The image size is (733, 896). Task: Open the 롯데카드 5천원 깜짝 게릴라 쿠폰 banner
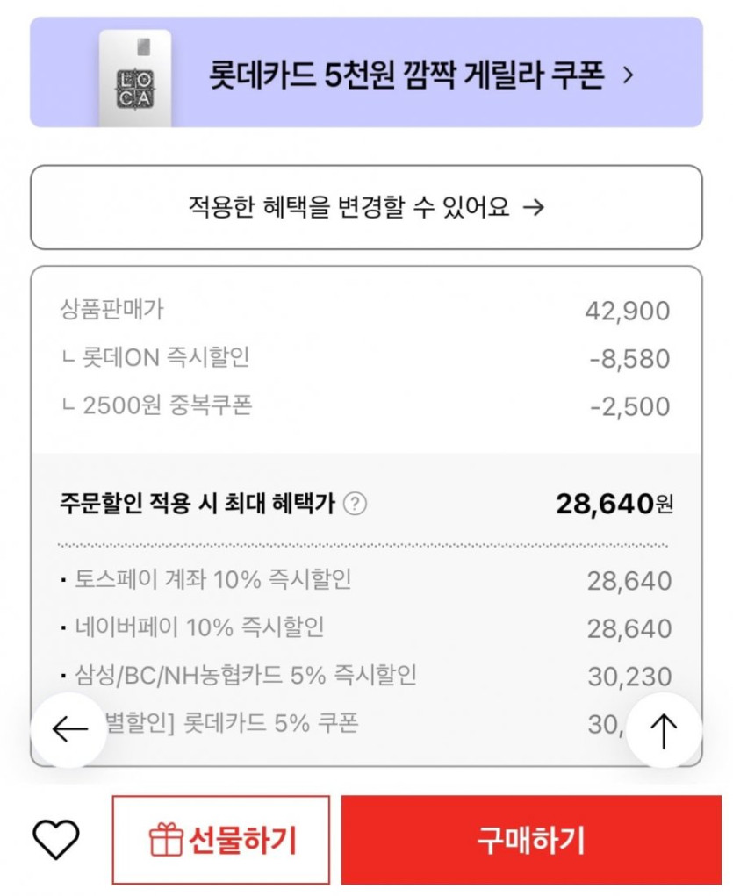[x=406, y=75]
